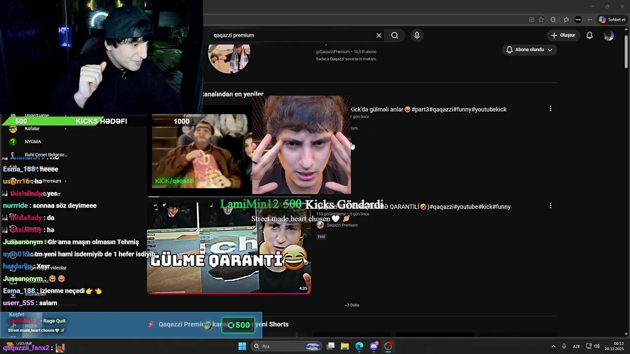Open Kafalar subscription in sidebar
This screenshot has width=630, height=354.
pos(32,128)
